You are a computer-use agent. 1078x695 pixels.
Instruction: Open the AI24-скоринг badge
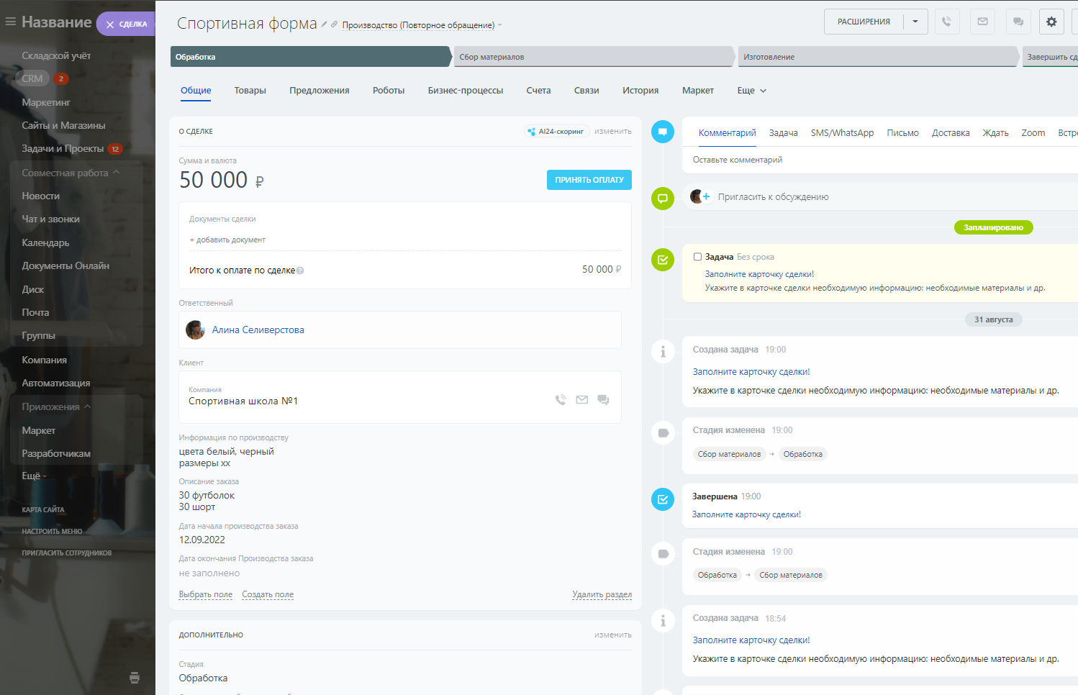[556, 132]
